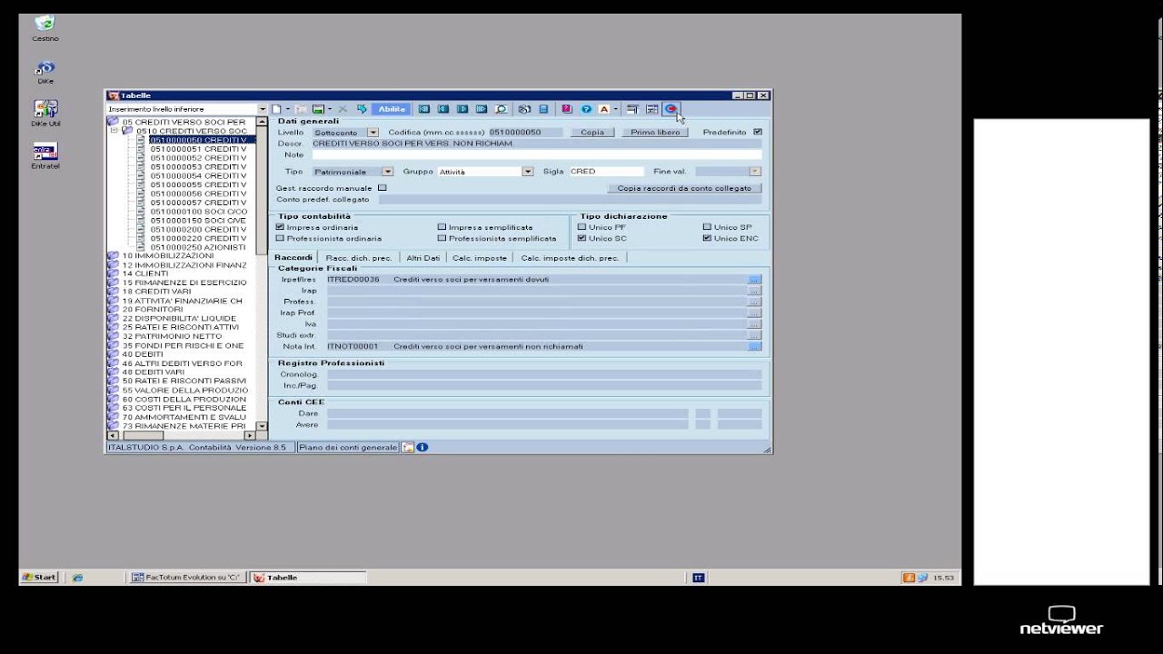1163x654 pixels.
Task: Click the Copia button
Action: pos(592,133)
